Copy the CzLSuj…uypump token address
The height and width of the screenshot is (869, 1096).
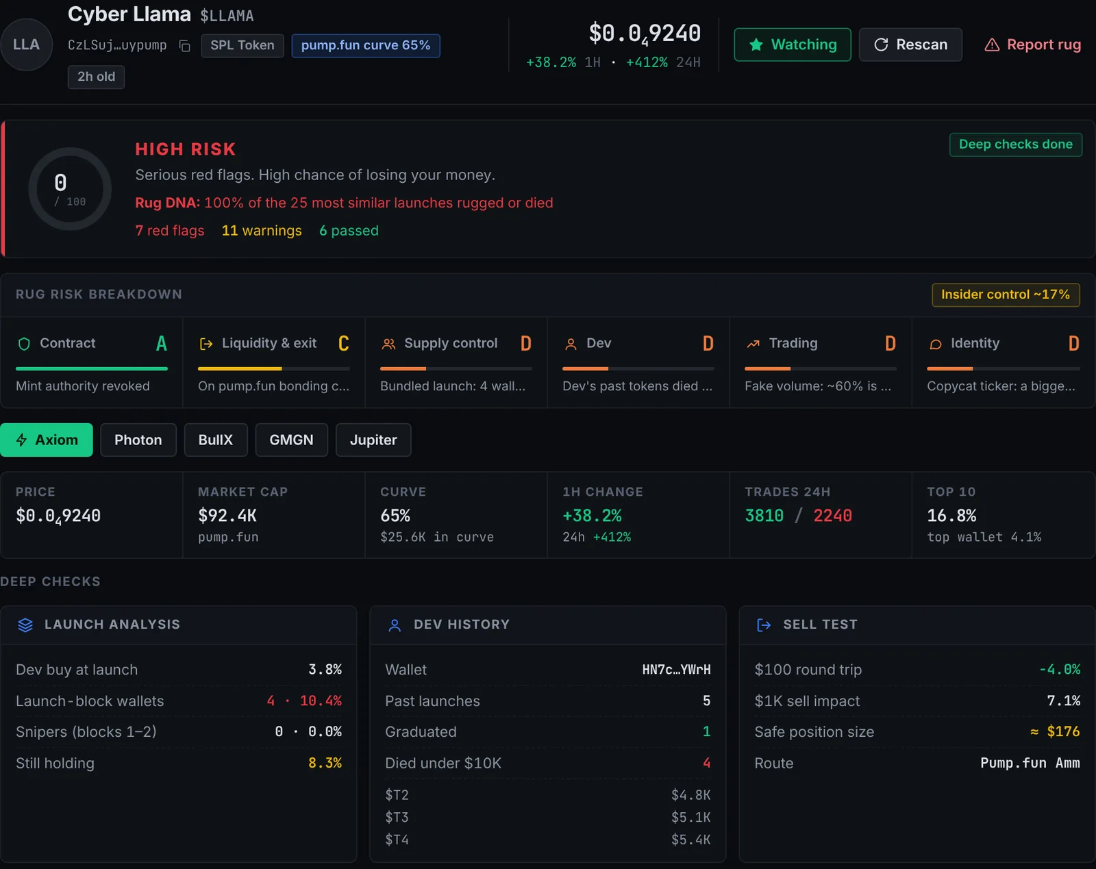point(184,46)
